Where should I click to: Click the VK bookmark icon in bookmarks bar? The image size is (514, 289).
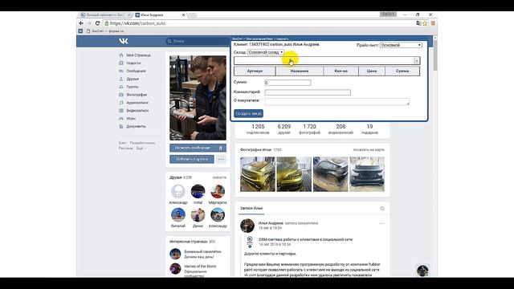tap(80, 31)
